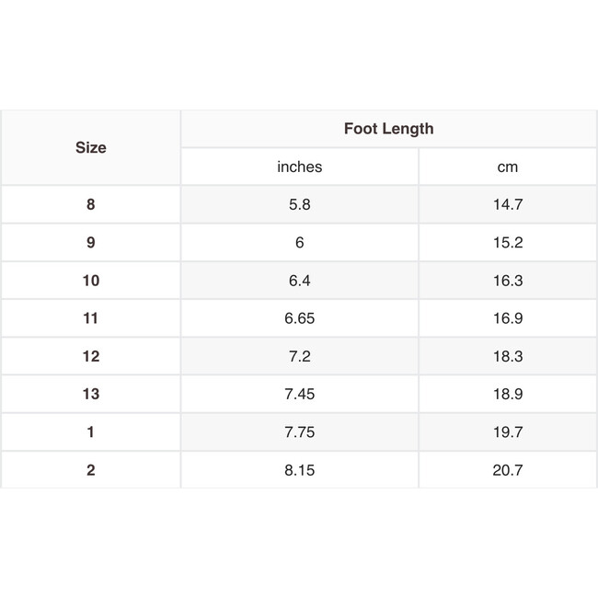Viewport: 598px width, 598px height.
Task: Click the 6.65 inches cell
Action: 299,318
